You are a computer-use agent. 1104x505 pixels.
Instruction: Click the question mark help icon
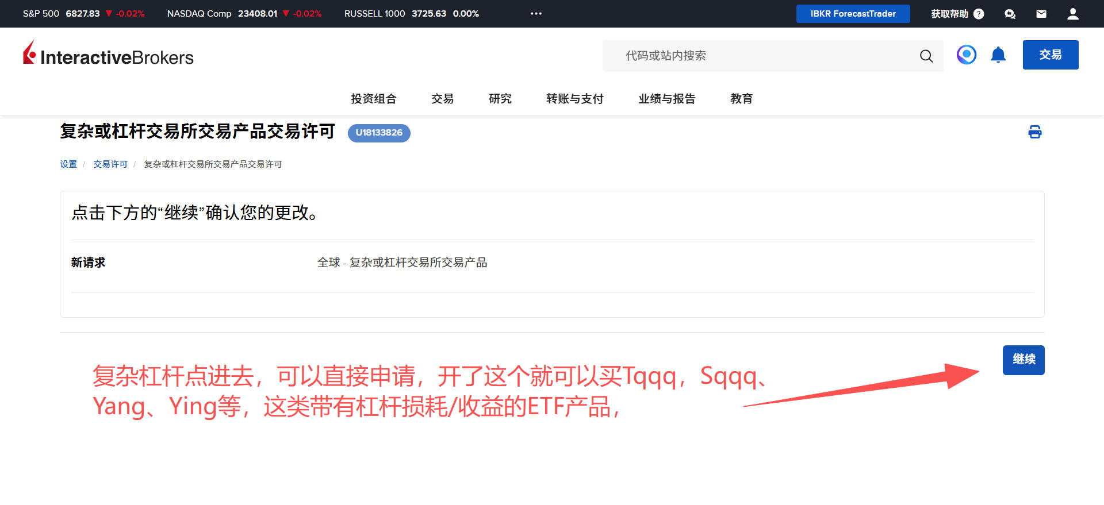click(979, 14)
